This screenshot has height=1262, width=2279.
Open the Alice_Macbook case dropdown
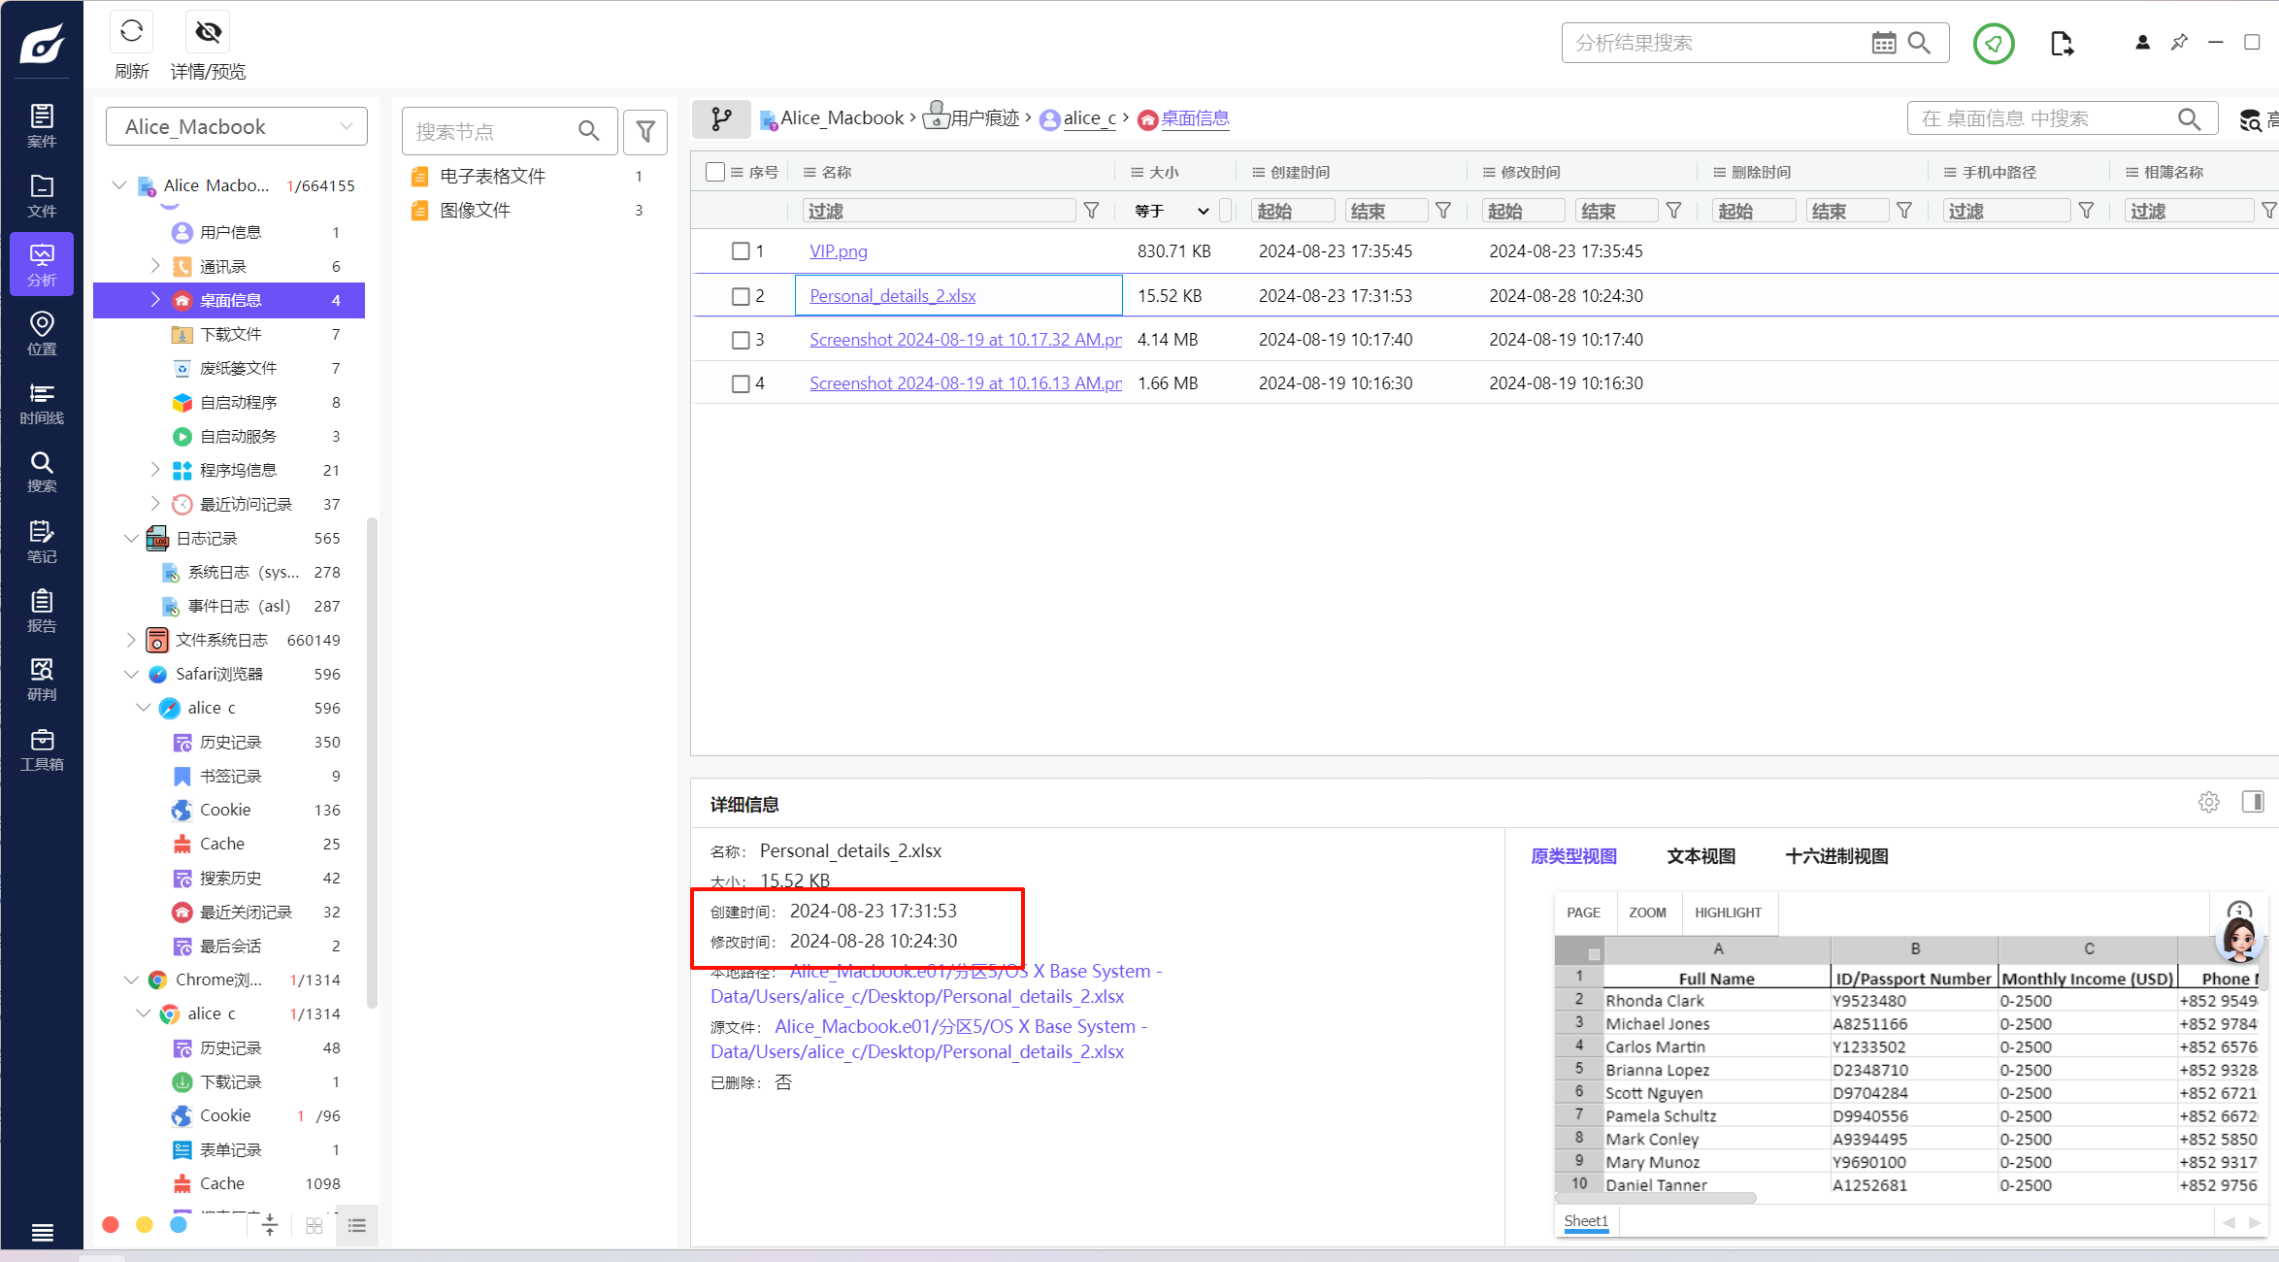(x=237, y=127)
